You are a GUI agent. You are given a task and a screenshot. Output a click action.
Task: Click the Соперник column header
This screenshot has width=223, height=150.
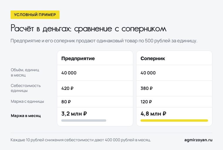(x=153, y=58)
